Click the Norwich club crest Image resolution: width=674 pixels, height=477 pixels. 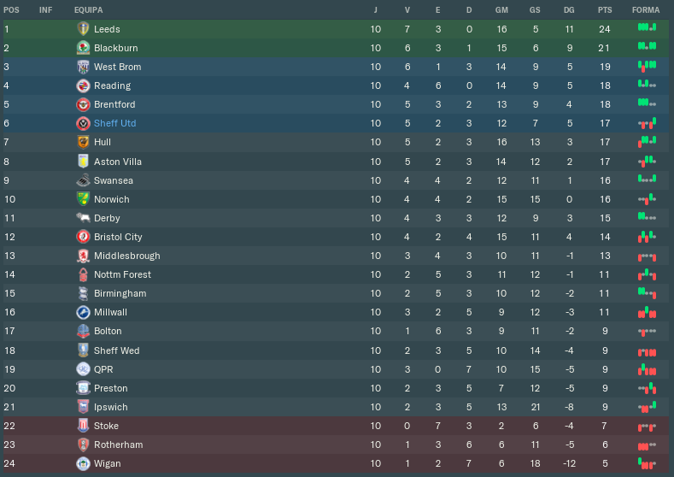tap(83, 199)
